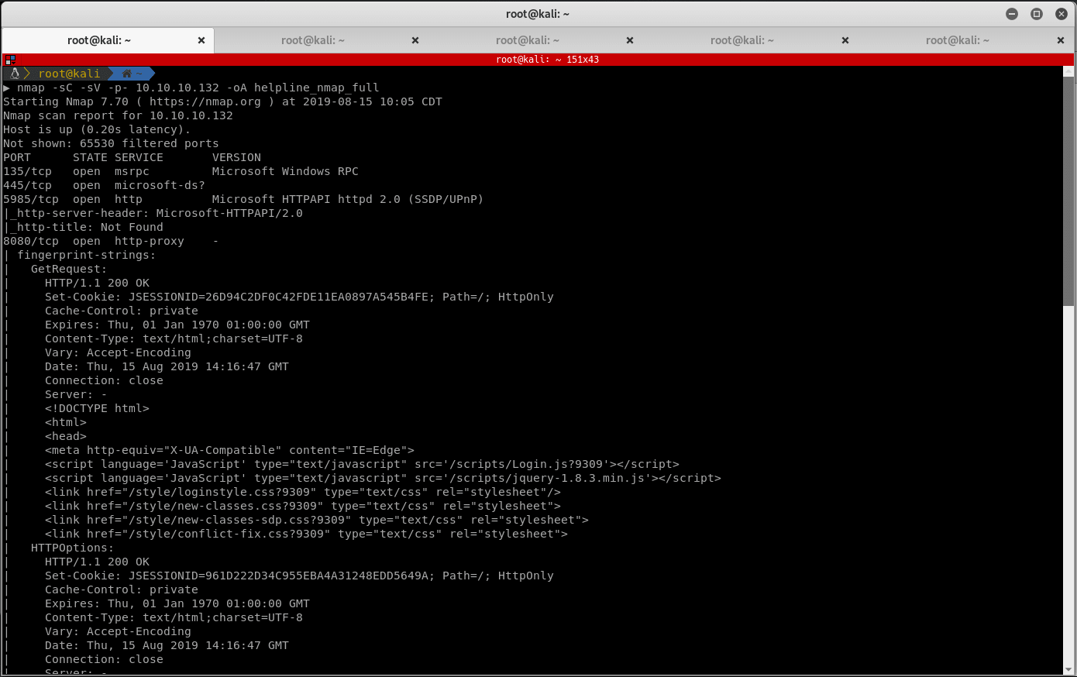Screen dimensions: 1077x677
Task: Click the window title 'root@kali: ~'
Action: pyautogui.click(x=538, y=14)
